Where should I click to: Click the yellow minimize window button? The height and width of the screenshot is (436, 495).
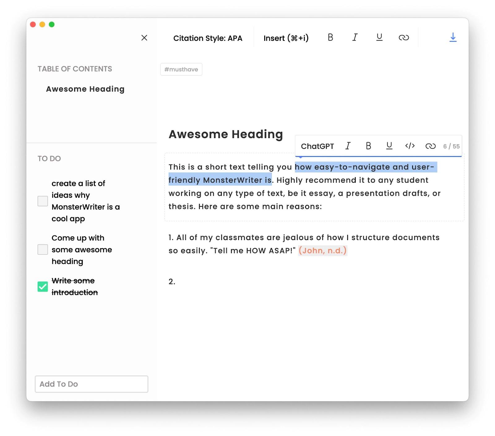(x=42, y=24)
